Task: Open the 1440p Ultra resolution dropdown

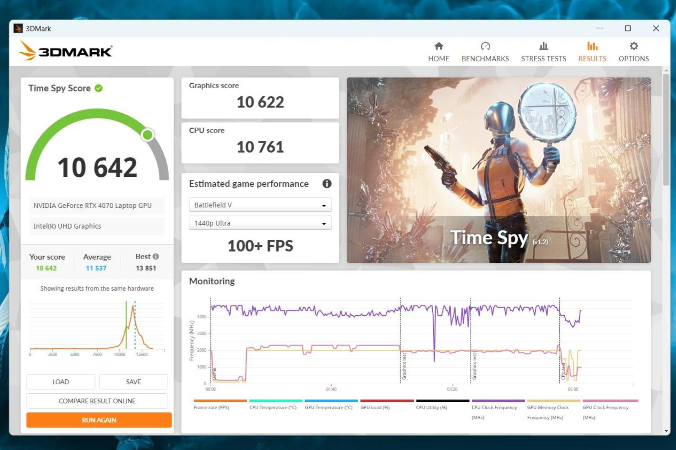Action: pos(260,223)
